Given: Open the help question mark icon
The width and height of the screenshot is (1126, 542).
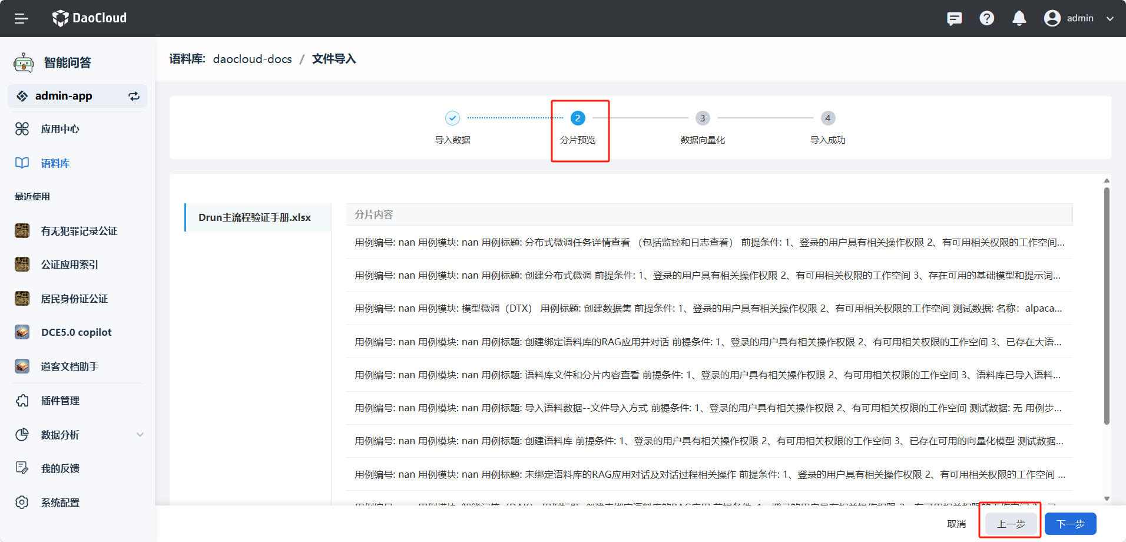Looking at the screenshot, I should point(986,18).
